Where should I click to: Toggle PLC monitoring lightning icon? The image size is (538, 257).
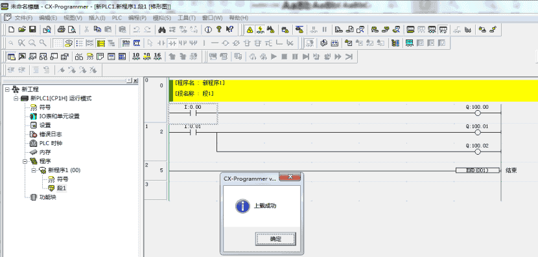click(261, 30)
